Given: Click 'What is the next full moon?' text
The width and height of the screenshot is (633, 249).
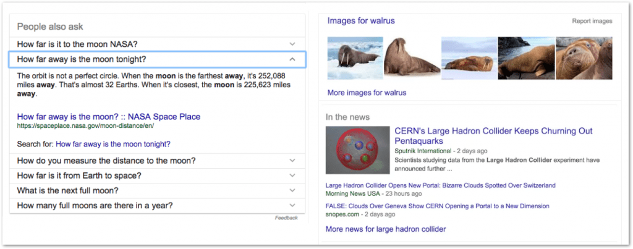Looking at the screenshot, I should pos(68,190).
